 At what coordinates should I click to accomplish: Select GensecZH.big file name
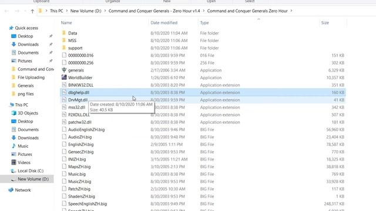point(81,152)
